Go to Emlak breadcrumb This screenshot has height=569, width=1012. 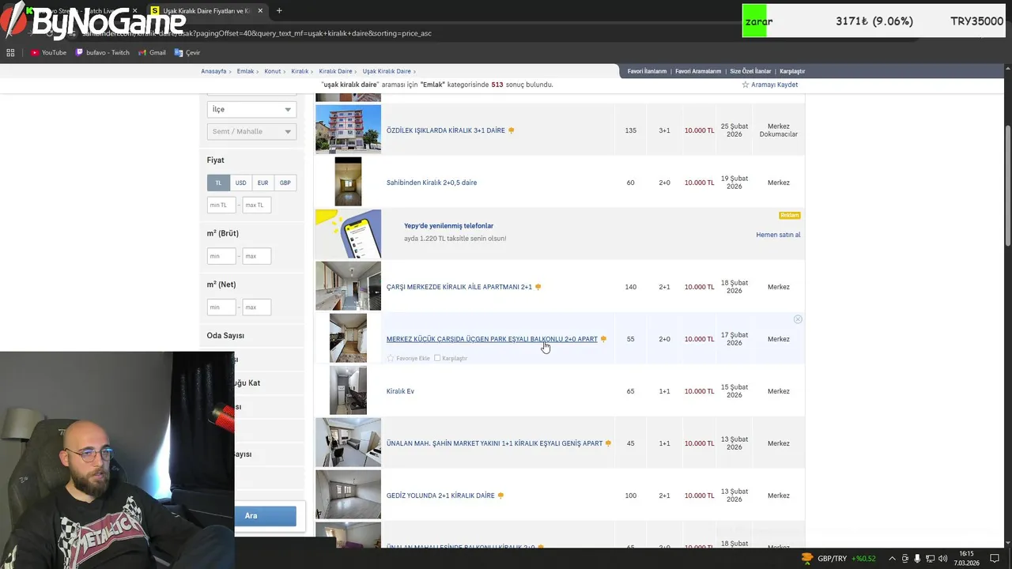(246, 71)
